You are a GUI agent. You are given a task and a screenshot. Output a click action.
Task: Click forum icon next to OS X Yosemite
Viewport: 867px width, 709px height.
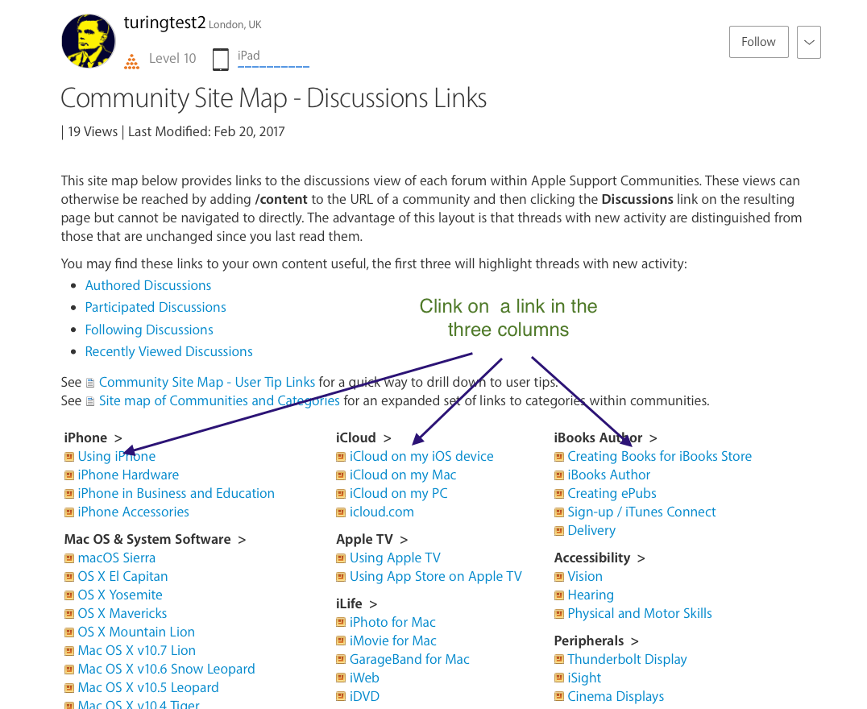tap(69, 595)
